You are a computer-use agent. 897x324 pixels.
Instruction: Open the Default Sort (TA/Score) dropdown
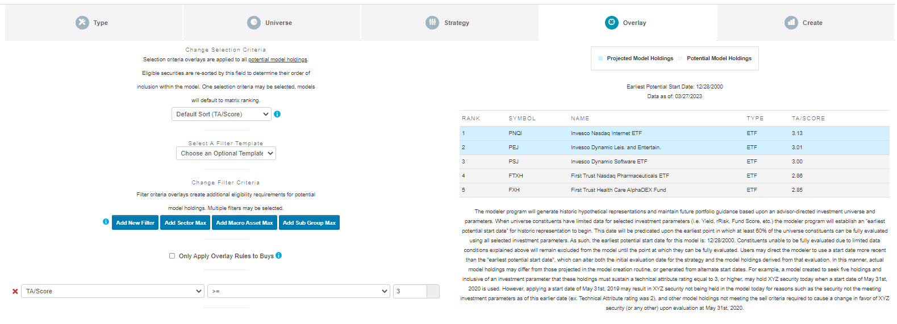(x=222, y=115)
